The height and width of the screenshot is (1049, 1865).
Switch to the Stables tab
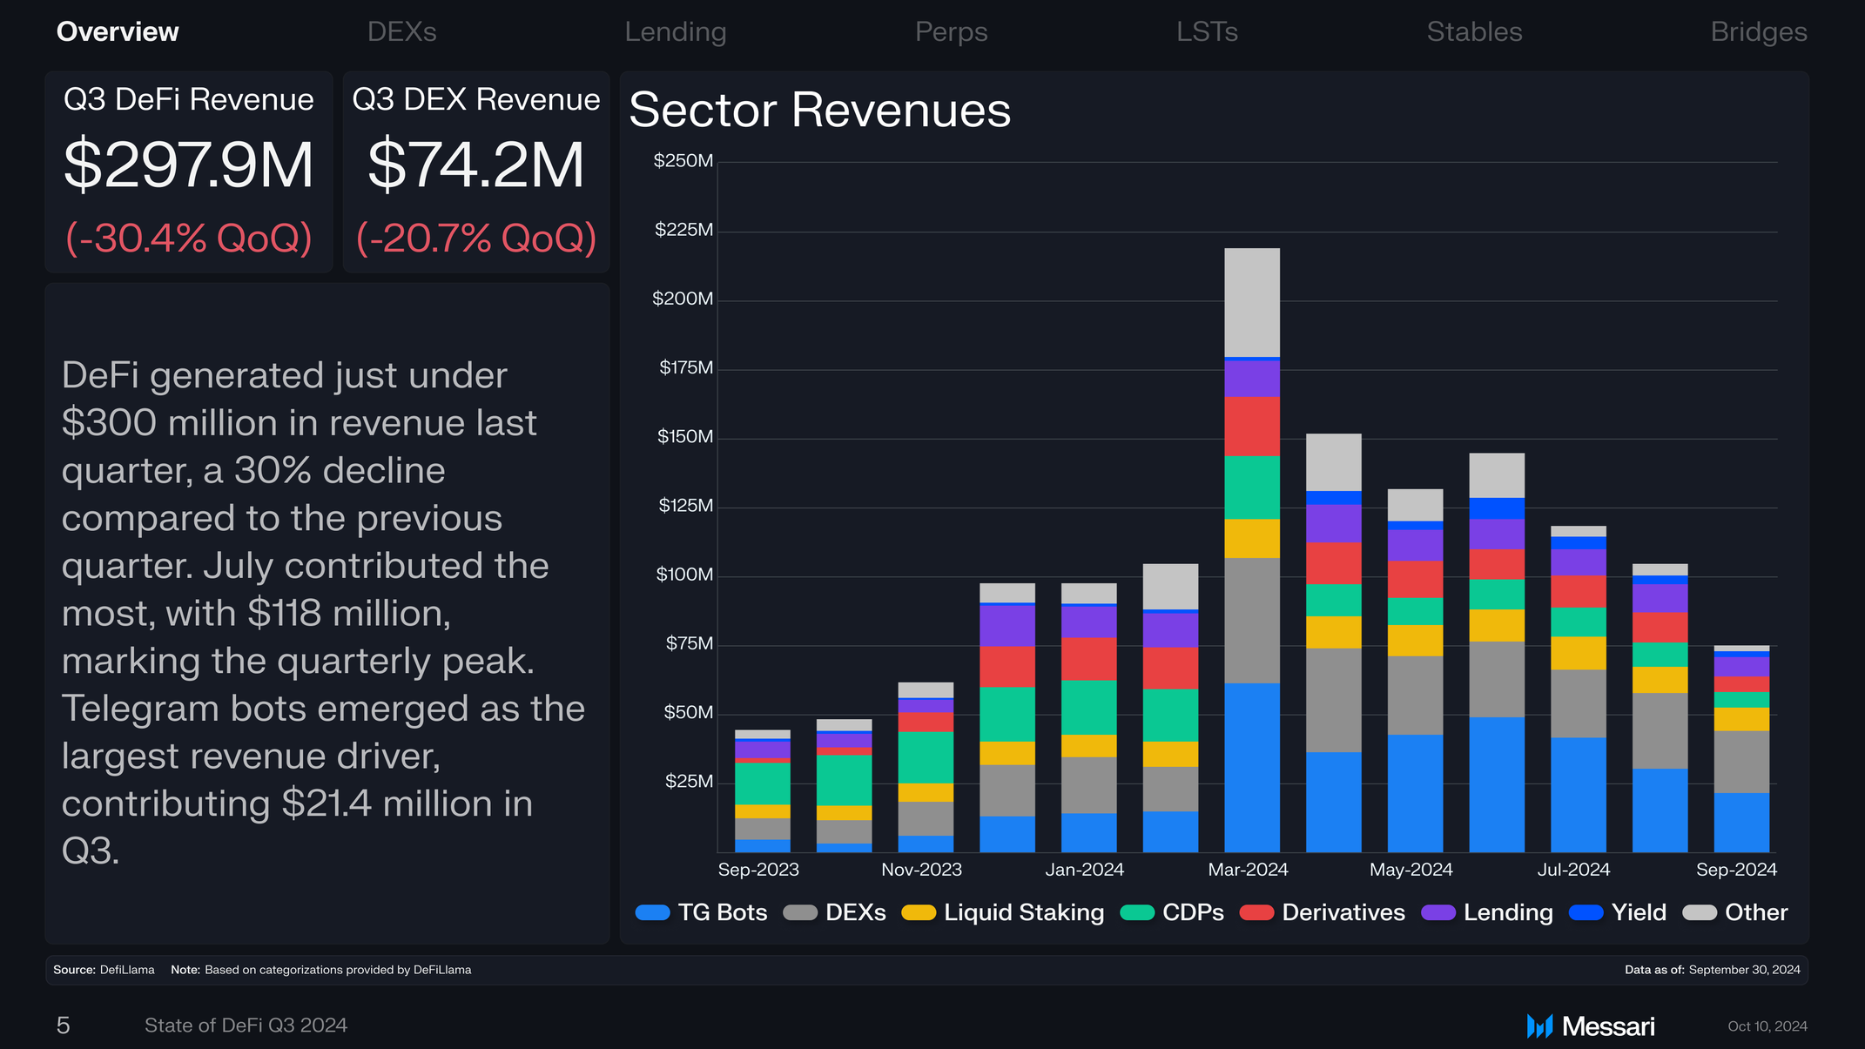point(1474,32)
